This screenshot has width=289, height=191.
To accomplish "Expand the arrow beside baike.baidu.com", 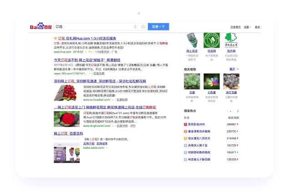I will click(x=106, y=148).
